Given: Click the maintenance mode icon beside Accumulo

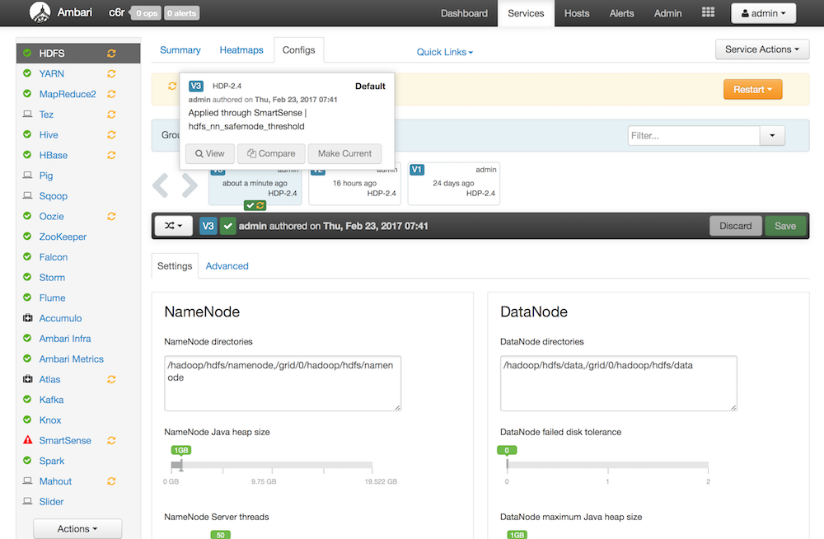Looking at the screenshot, I should pos(28,317).
